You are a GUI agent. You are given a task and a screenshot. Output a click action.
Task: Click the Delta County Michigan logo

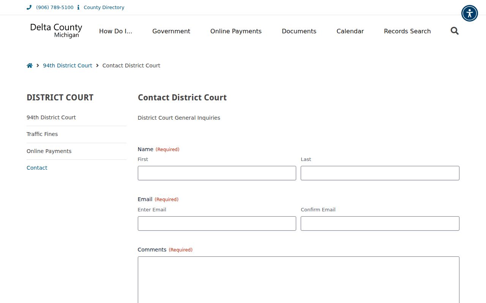tap(56, 31)
